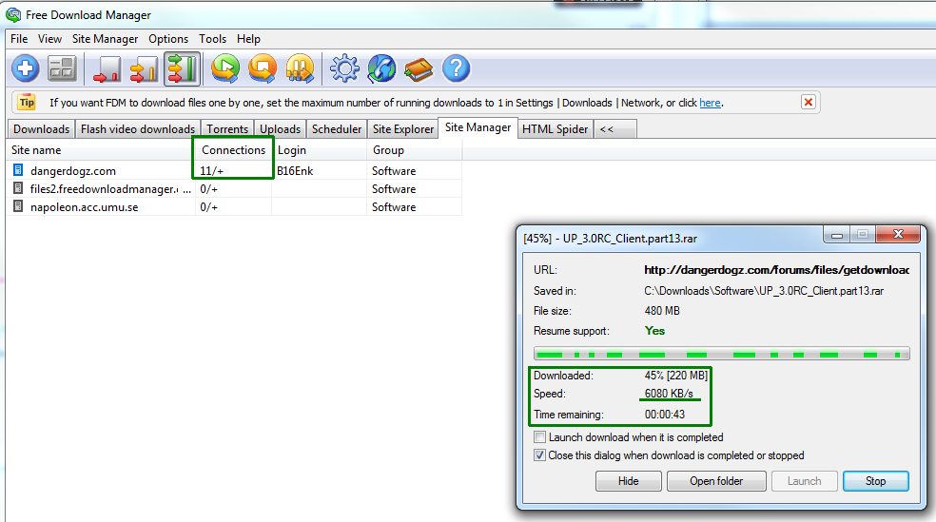936x522 pixels.
Task: Switch to the Torrents tab
Action: point(227,129)
